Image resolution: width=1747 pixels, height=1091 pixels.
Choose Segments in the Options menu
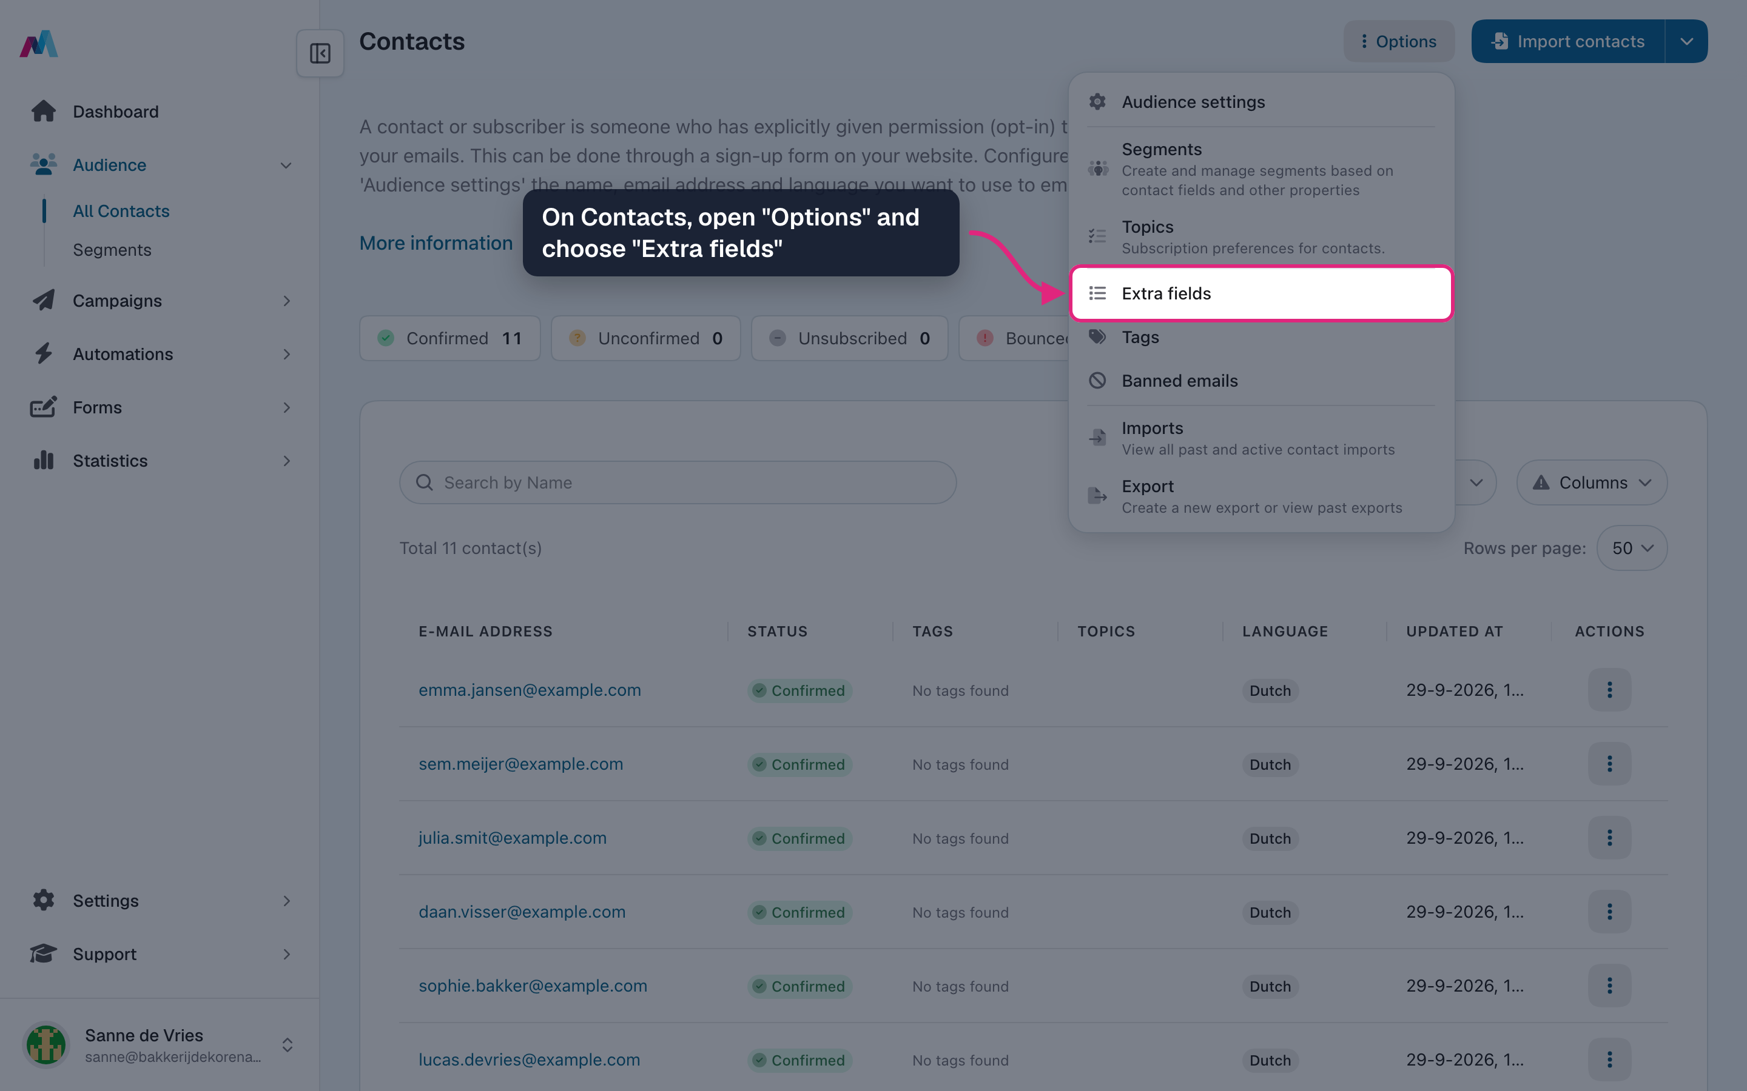pyautogui.click(x=1261, y=169)
